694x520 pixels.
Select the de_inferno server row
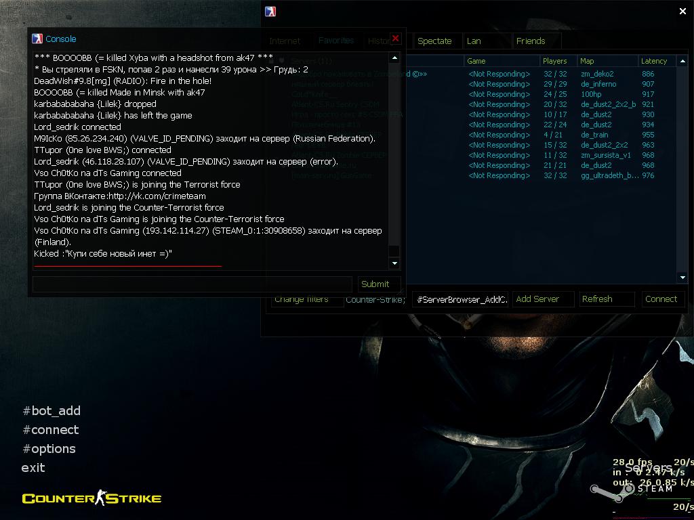click(472, 84)
